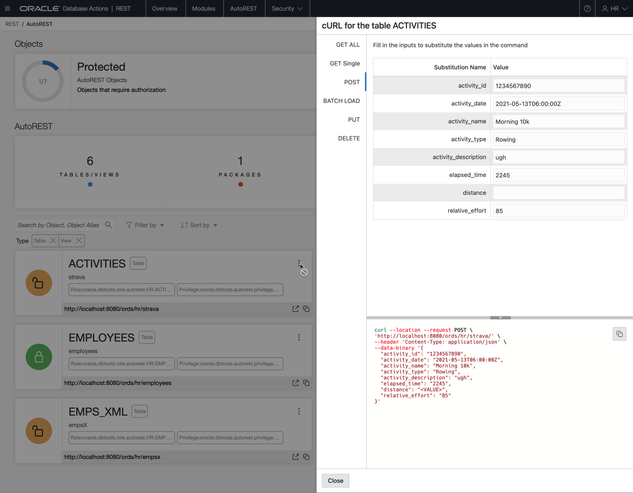633x493 pixels.
Task: Expand the Security menu
Action: pyautogui.click(x=287, y=8)
